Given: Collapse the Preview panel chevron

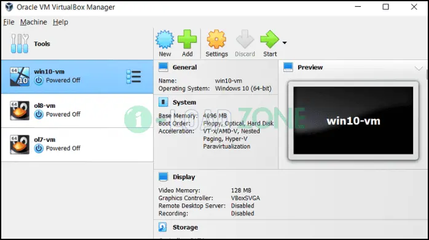Looking at the screenshot, I should click(x=419, y=68).
